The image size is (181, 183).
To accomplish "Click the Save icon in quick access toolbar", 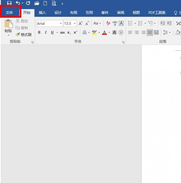I will click(x=9, y=3).
